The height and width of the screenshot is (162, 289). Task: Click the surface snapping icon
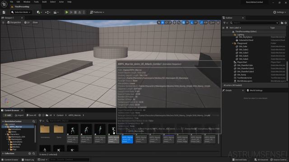[179, 22]
